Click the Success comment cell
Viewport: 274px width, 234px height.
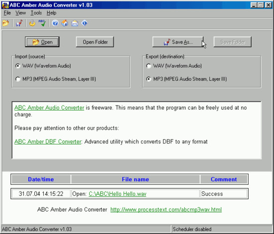[x=224, y=194]
